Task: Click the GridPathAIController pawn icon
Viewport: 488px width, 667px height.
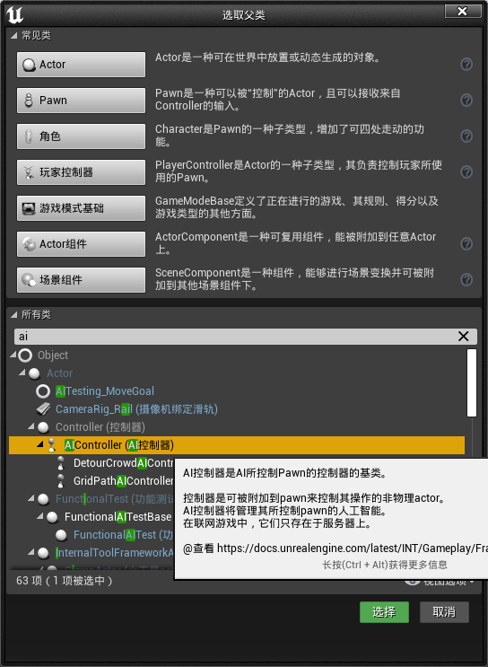Action: (x=61, y=480)
